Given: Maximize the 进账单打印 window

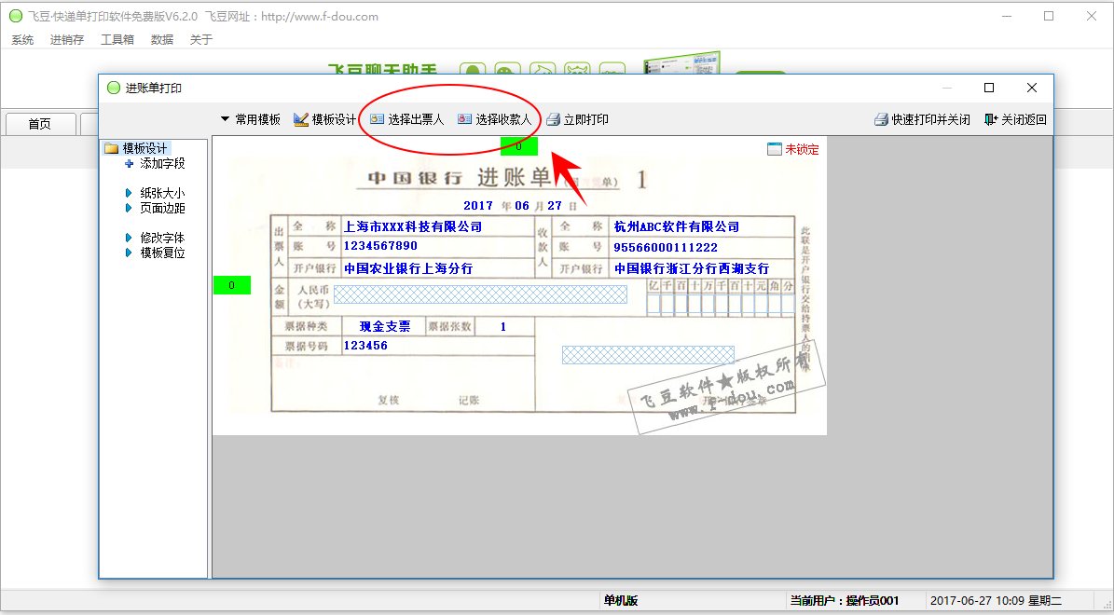Looking at the screenshot, I should [989, 88].
